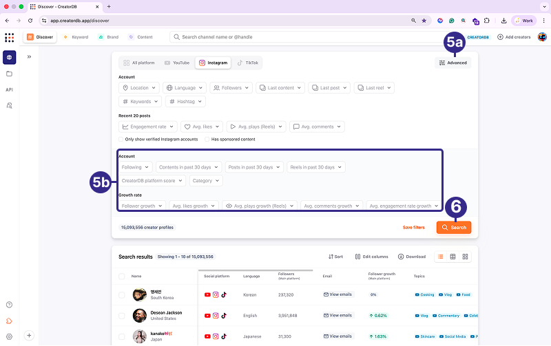Click YouTube icon in South Korea creator row
551x346 pixels.
[x=207, y=295]
